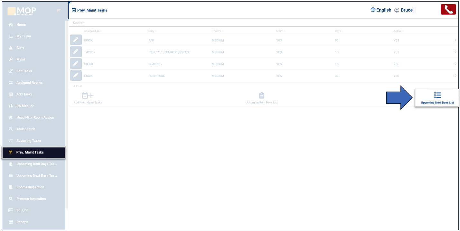Open RA Monitor in the sidebar

click(25, 106)
